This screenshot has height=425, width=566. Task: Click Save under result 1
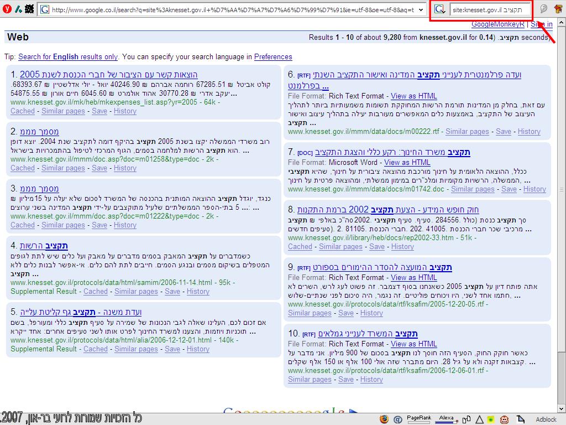click(99, 111)
